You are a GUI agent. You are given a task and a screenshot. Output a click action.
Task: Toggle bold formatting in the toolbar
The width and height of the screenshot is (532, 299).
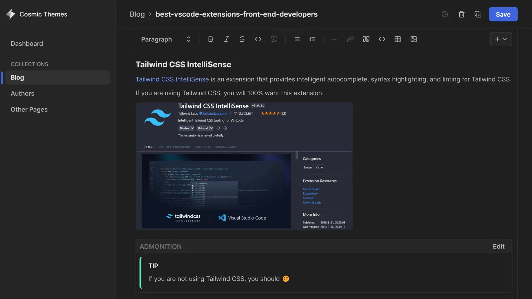(x=210, y=39)
